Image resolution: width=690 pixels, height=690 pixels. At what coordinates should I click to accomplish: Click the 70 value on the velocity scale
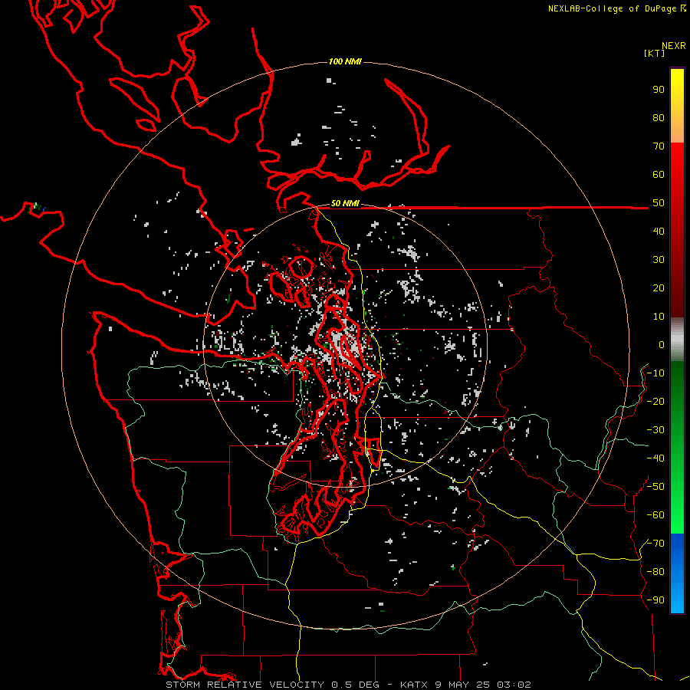pyautogui.click(x=659, y=146)
